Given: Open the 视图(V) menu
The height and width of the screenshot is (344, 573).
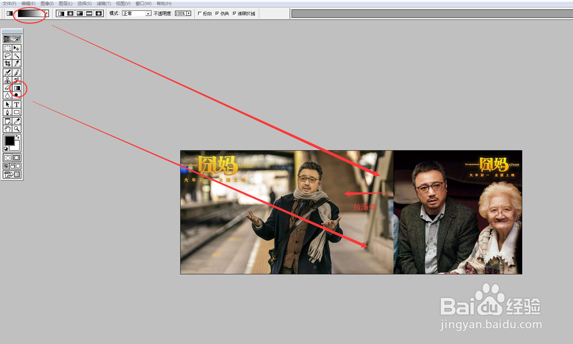Looking at the screenshot, I should 123,4.
